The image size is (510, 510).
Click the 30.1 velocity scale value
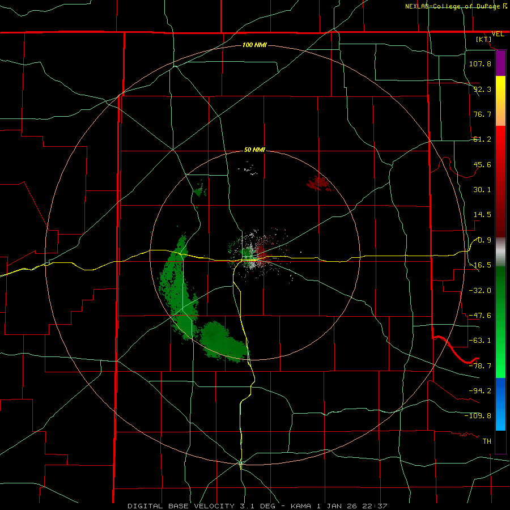[x=482, y=190]
